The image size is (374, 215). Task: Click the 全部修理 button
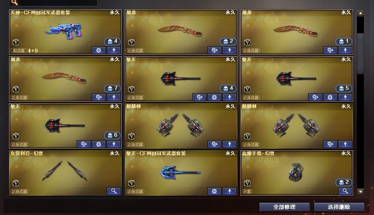coord(284,207)
